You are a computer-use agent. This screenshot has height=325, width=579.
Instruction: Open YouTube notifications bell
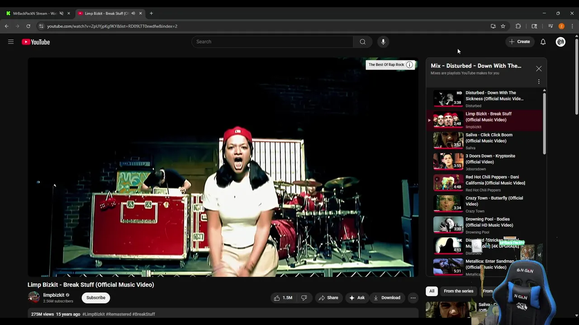pyautogui.click(x=543, y=42)
